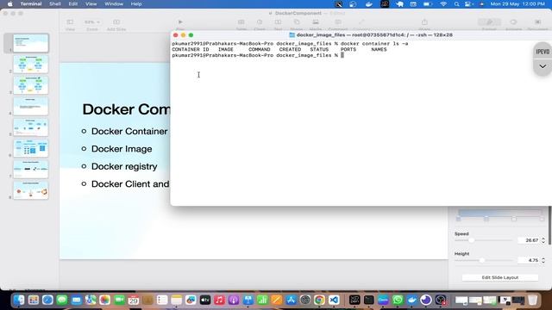Toggle the Format inspector in Keynote

(489, 22)
